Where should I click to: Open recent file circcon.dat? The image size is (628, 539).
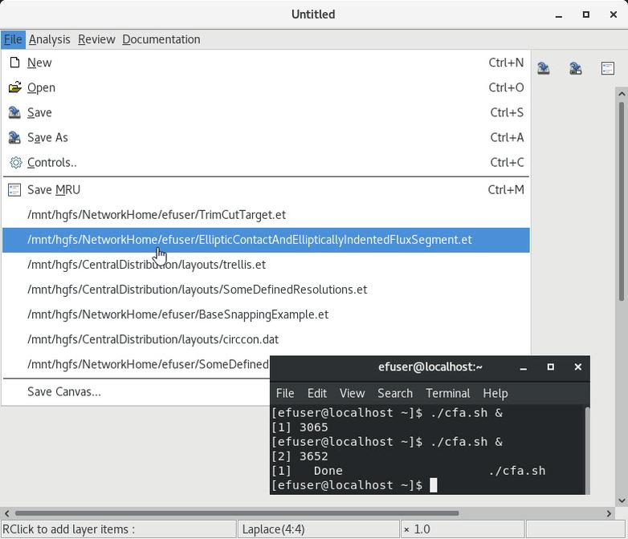click(153, 338)
